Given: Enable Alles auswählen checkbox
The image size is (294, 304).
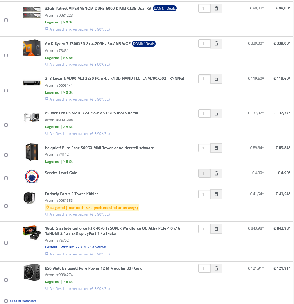Looking at the screenshot, I should (x=6, y=301).
